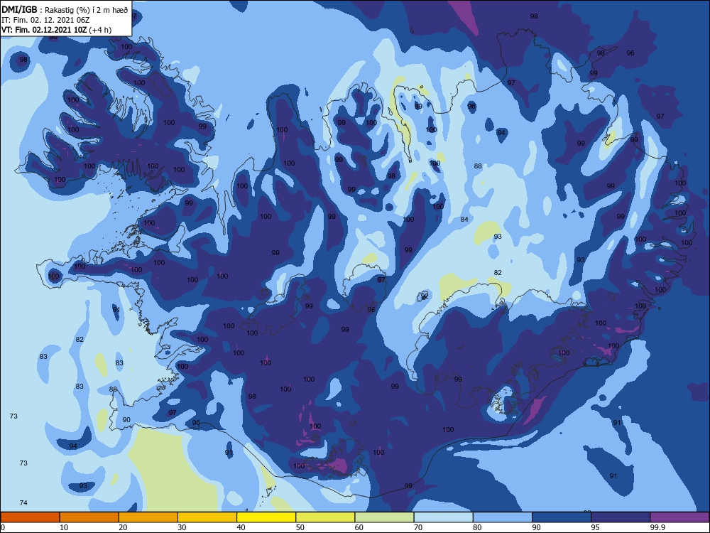Image resolution: width=710 pixels, height=533 pixels.
Task: Click the medium blue 80–90 legend swatch
Action: tap(503, 517)
